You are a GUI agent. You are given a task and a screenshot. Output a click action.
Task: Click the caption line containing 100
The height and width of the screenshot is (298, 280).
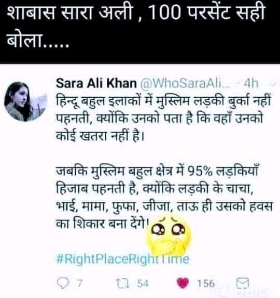point(135,14)
